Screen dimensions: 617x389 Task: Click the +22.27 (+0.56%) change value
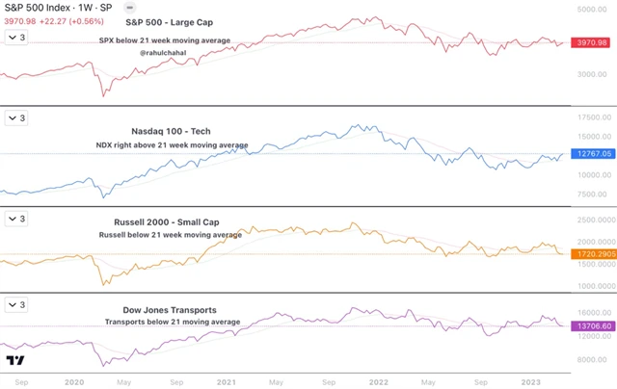(x=69, y=22)
